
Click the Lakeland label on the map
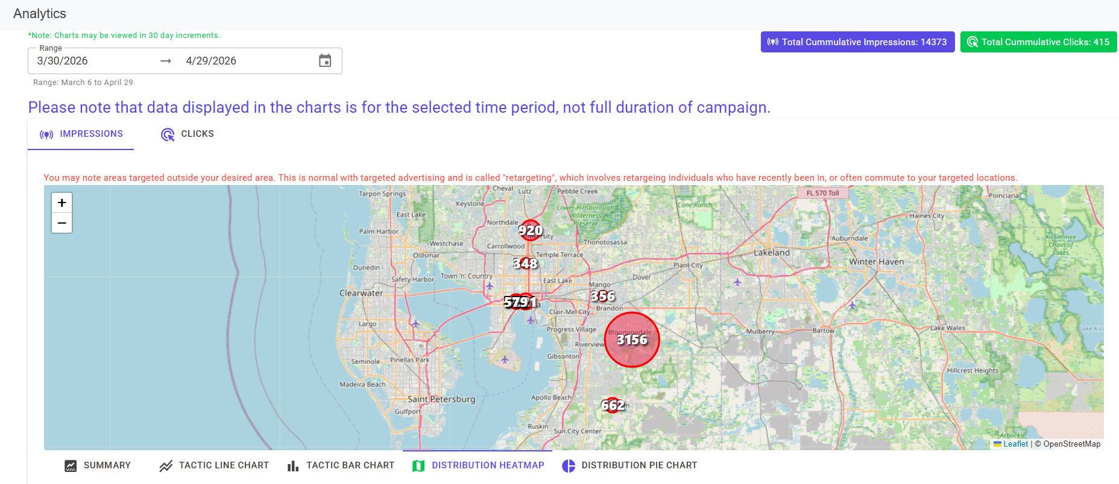click(x=772, y=253)
